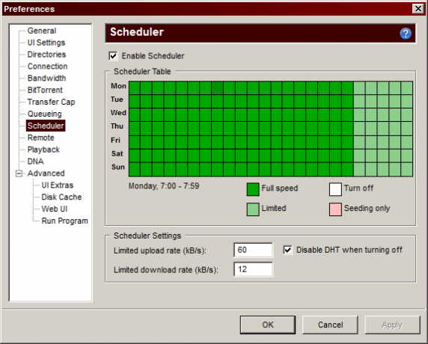The image size is (428, 344).
Task: Open the blue help question mark icon
Action: 406,34
